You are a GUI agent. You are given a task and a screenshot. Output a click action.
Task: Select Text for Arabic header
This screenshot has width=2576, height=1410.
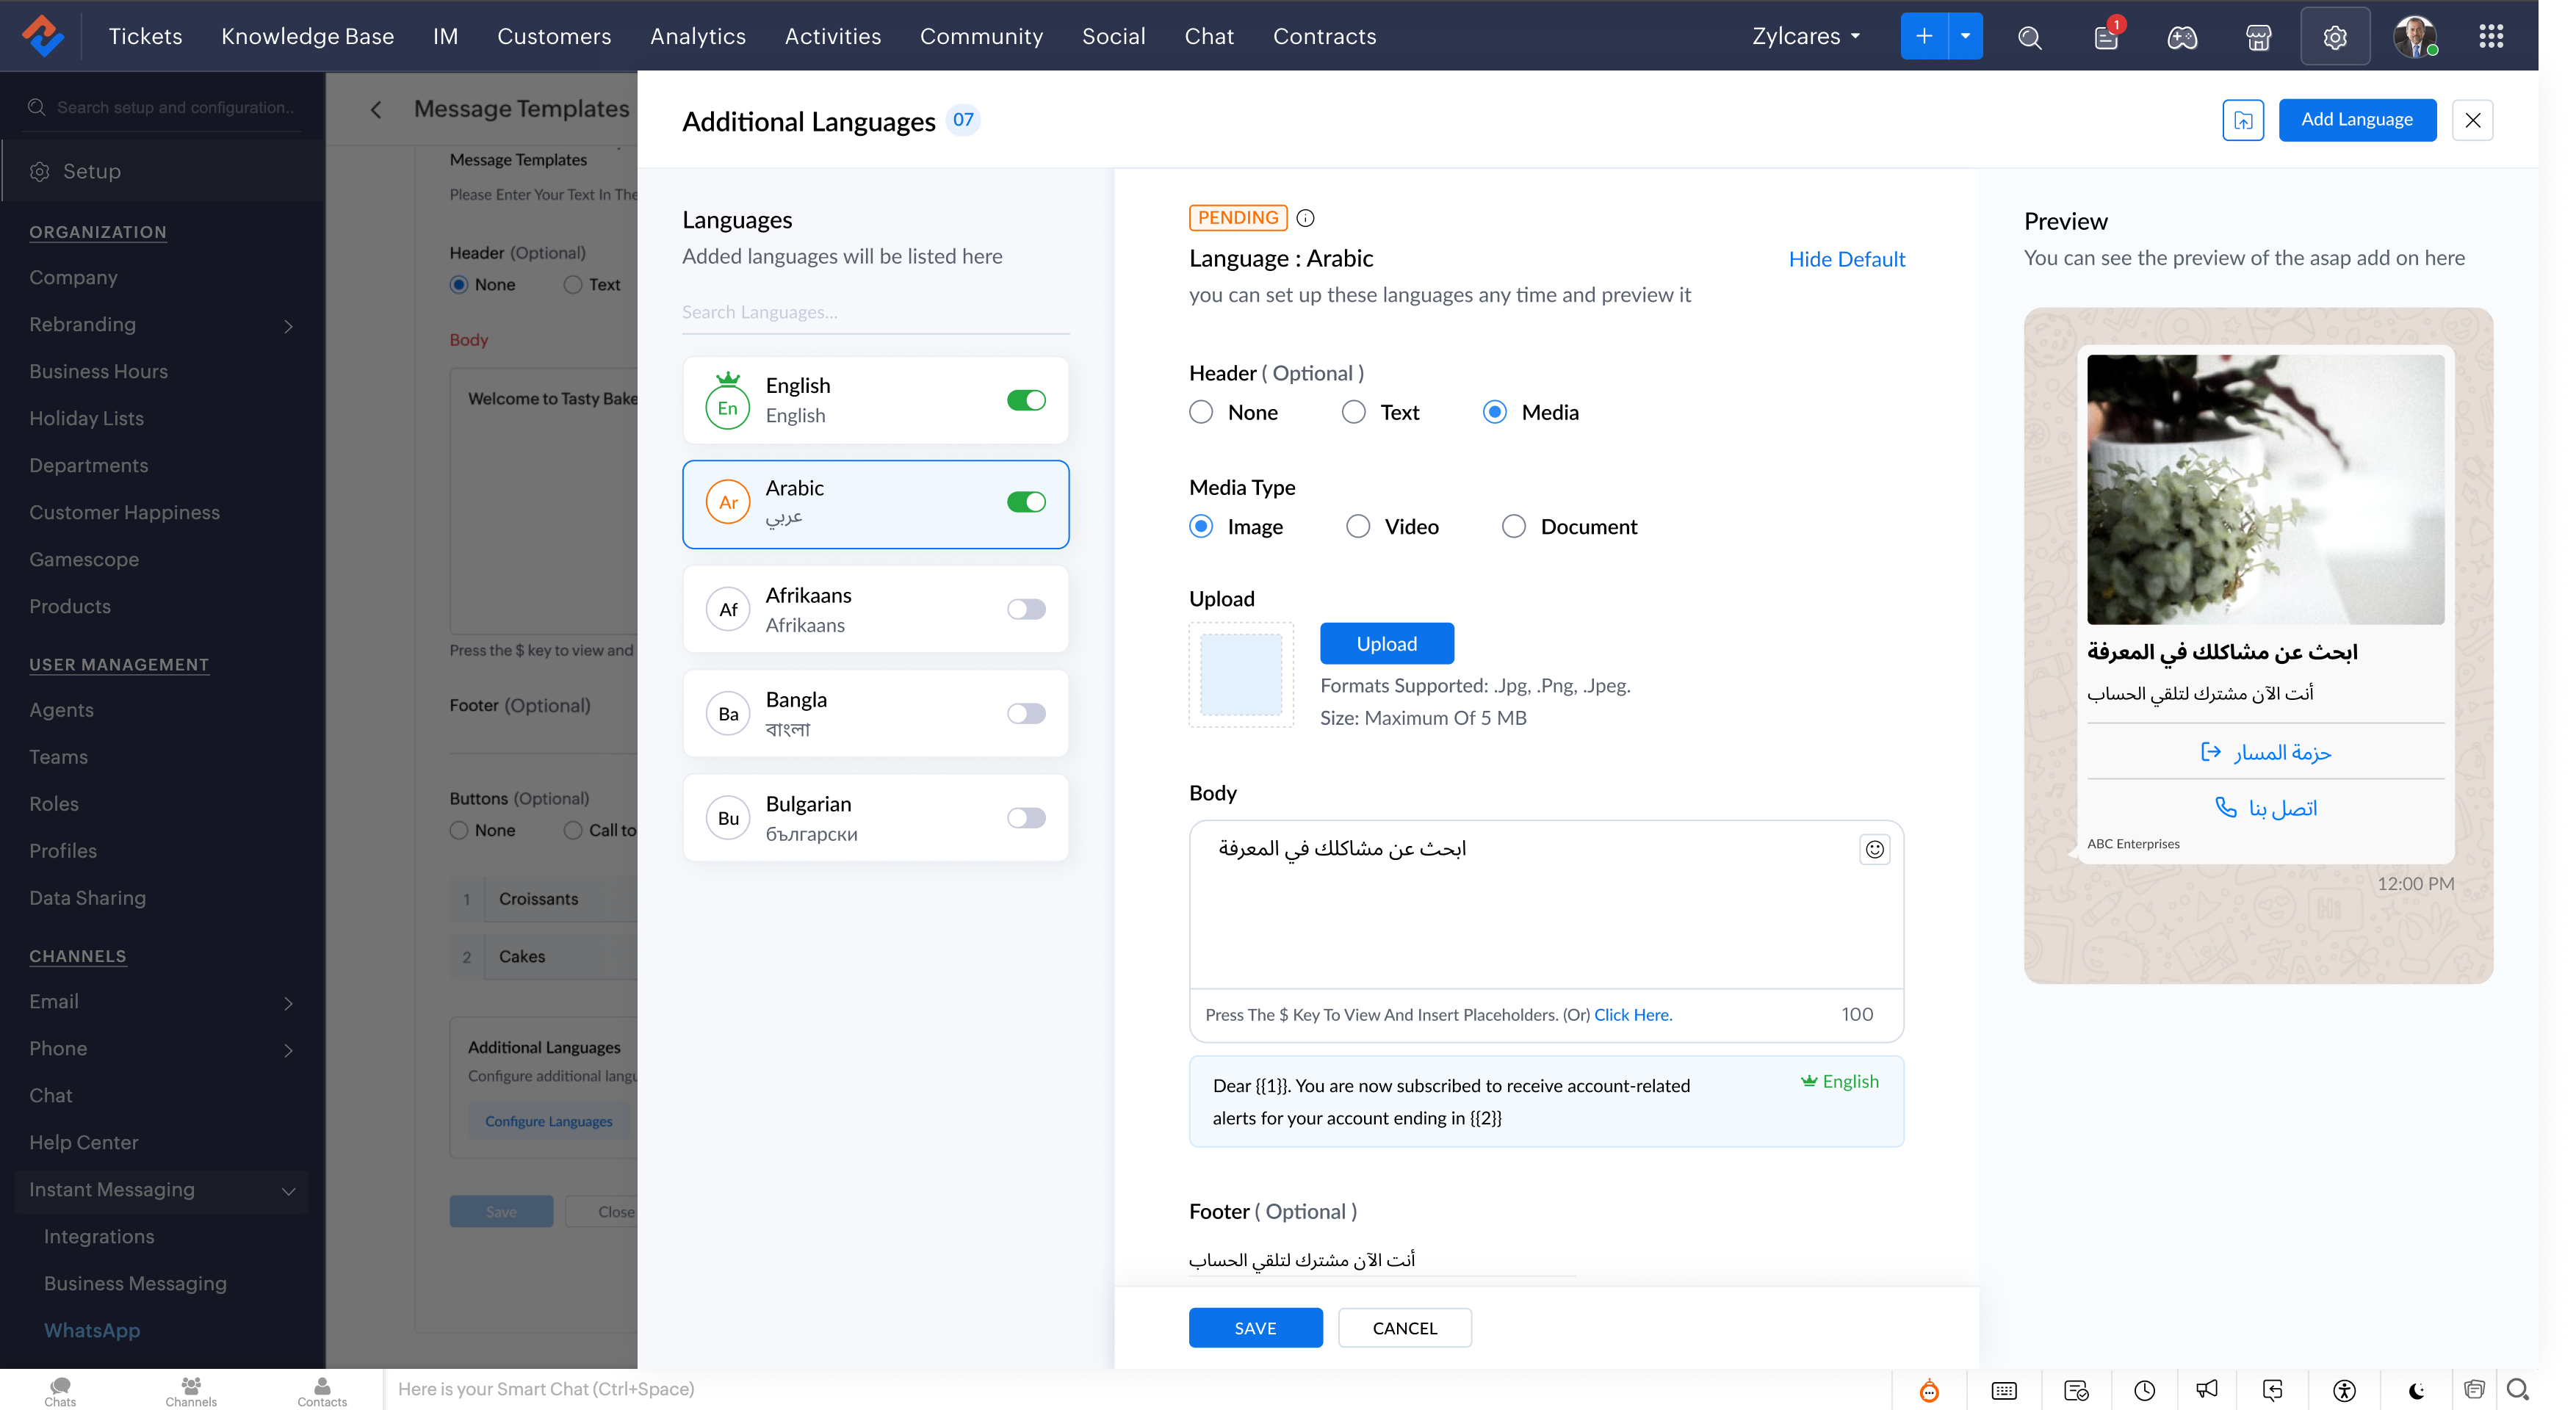(1353, 412)
